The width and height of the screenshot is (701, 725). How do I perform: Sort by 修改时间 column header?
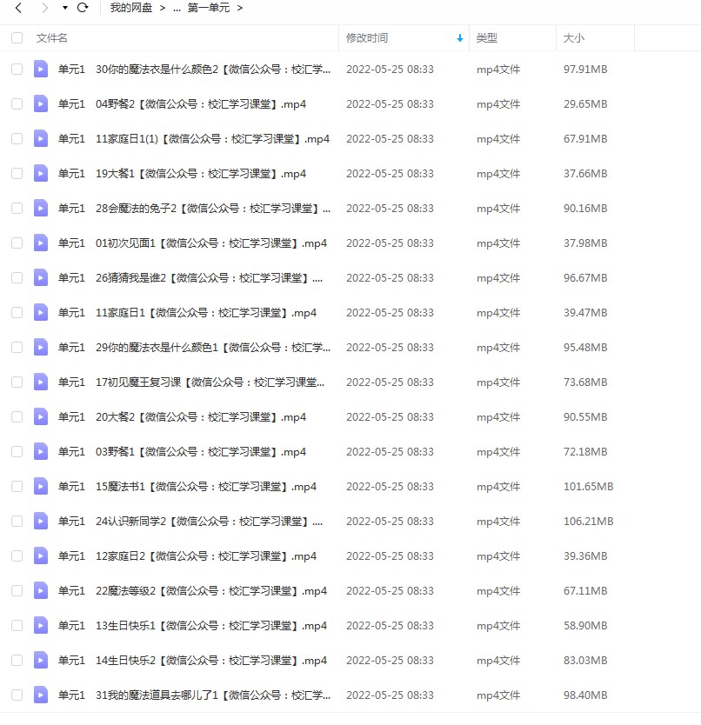367,38
